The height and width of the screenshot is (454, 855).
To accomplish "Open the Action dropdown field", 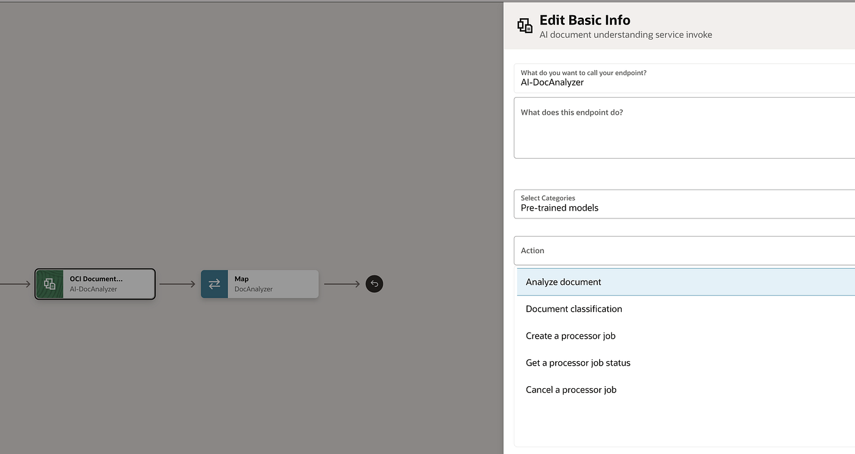I will click(684, 250).
